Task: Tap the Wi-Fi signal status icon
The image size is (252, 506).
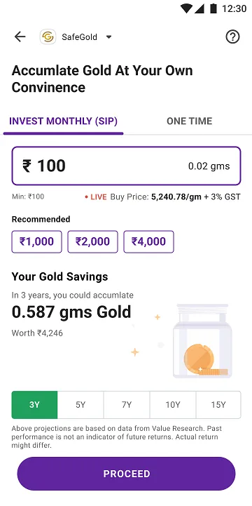Action: click(x=185, y=8)
